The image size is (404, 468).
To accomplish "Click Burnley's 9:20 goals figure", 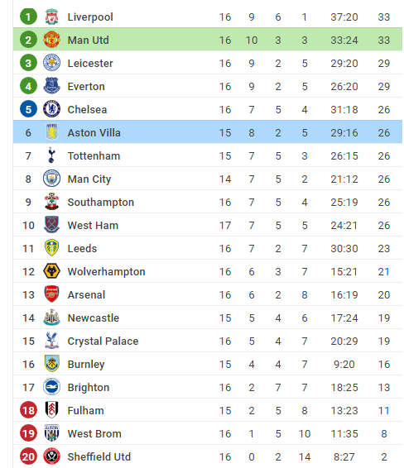I will (344, 364).
